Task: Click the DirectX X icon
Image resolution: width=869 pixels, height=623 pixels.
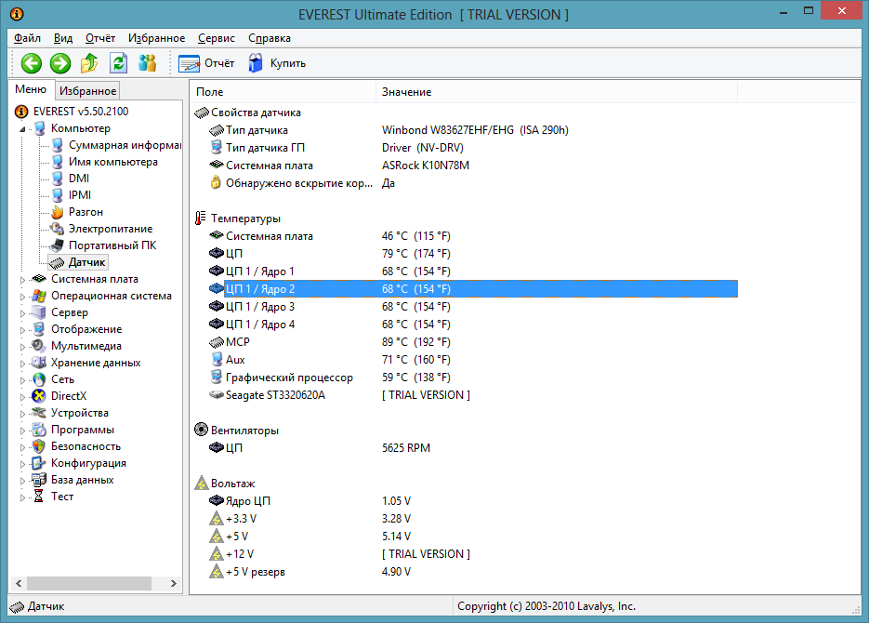Action: (39, 396)
